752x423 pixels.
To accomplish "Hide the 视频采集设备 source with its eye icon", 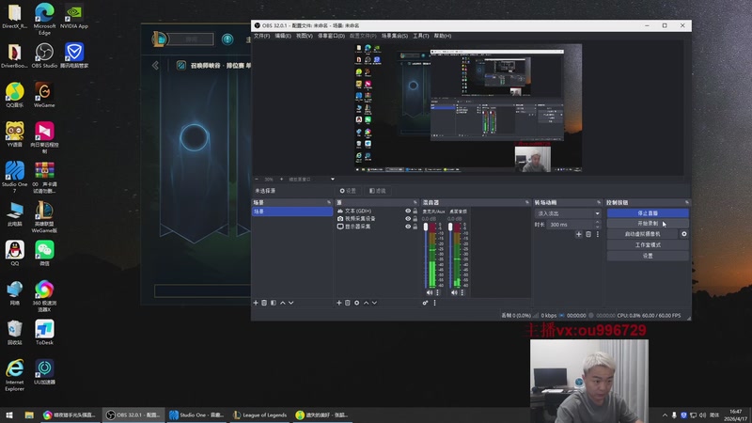I will point(408,219).
